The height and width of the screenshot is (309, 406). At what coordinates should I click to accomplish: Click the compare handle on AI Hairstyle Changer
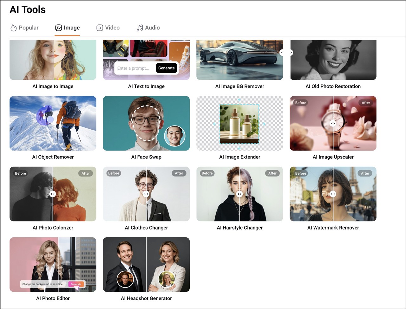[x=239, y=194]
